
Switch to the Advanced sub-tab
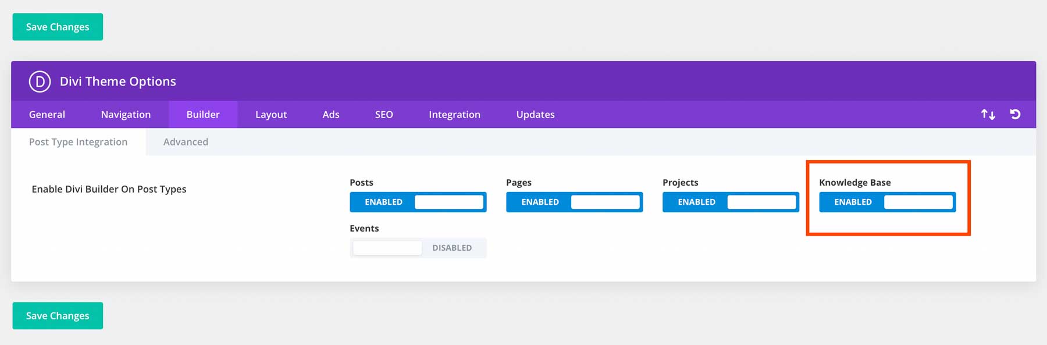(x=186, y=142)
